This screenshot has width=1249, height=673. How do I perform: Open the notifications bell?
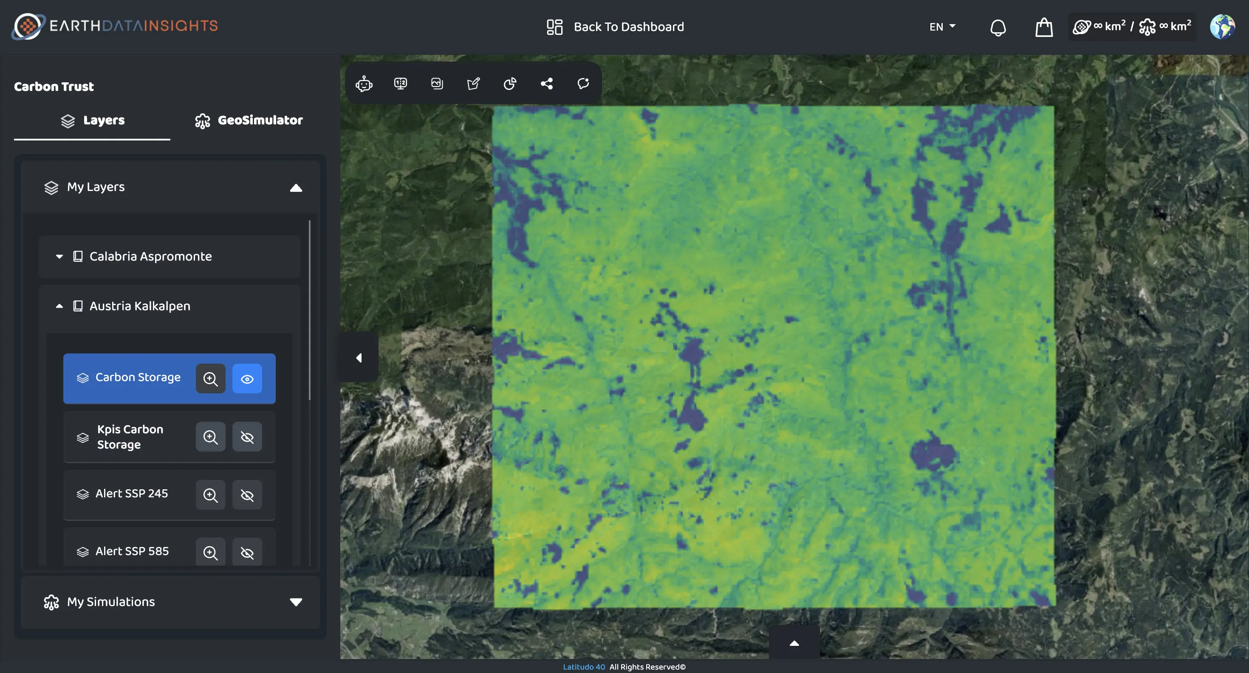998,27
